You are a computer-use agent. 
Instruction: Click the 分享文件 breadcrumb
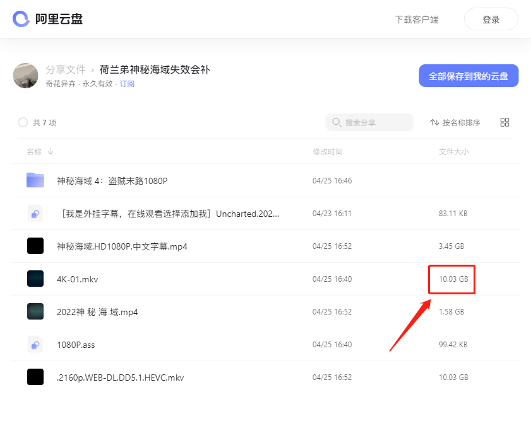(x=66, y=70)
